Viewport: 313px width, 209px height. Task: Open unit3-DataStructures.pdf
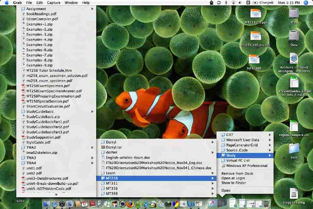pyautogui.click(x=56, y=178)
